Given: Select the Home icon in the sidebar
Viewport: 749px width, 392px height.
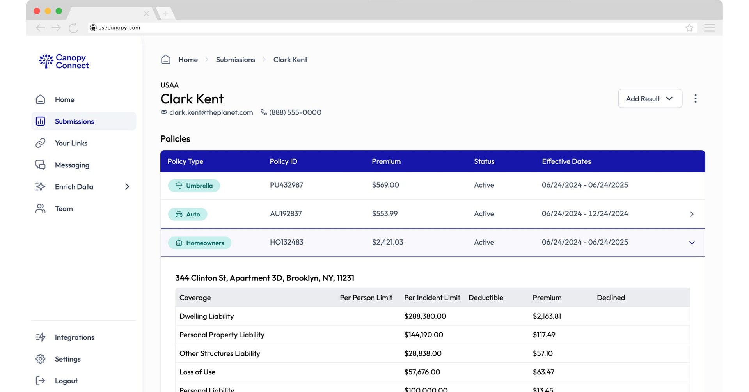Looking at the screenshot, I should coord(41,99).
